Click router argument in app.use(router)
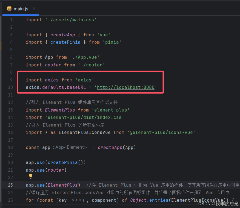Viewport: 240px width, 208px height. point(56,170)
